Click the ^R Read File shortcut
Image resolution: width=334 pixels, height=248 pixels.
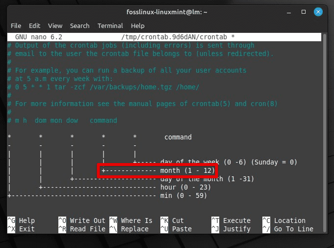pyautogui.click(x=82, y=229)
